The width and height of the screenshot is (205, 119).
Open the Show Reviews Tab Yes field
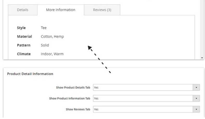click(x=143, y=109)
